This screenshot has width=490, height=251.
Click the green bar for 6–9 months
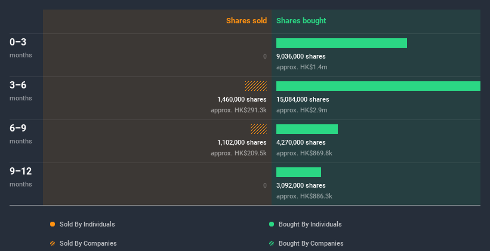point(307,129)
